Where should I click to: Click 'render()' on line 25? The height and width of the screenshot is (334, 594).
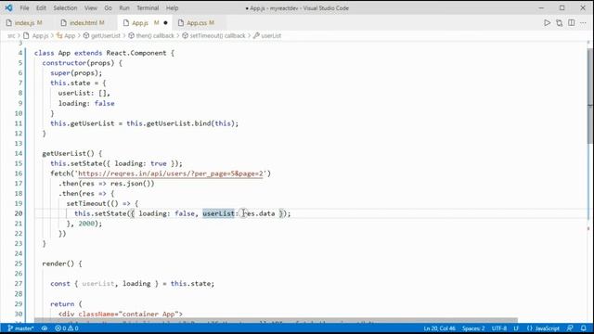pos(58,263)
